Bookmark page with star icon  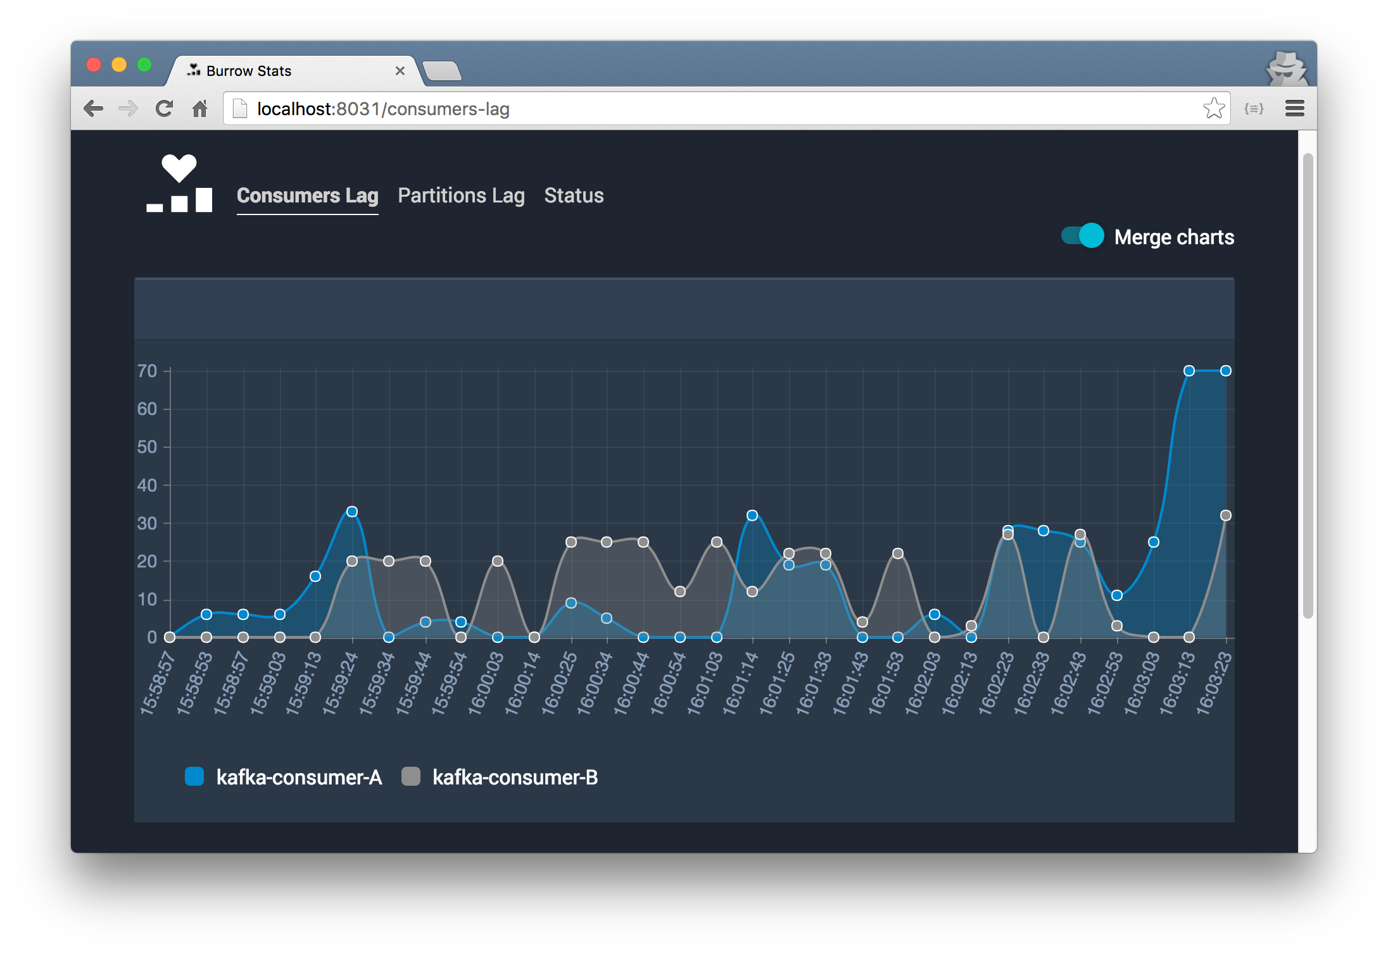click(1213, 108)
